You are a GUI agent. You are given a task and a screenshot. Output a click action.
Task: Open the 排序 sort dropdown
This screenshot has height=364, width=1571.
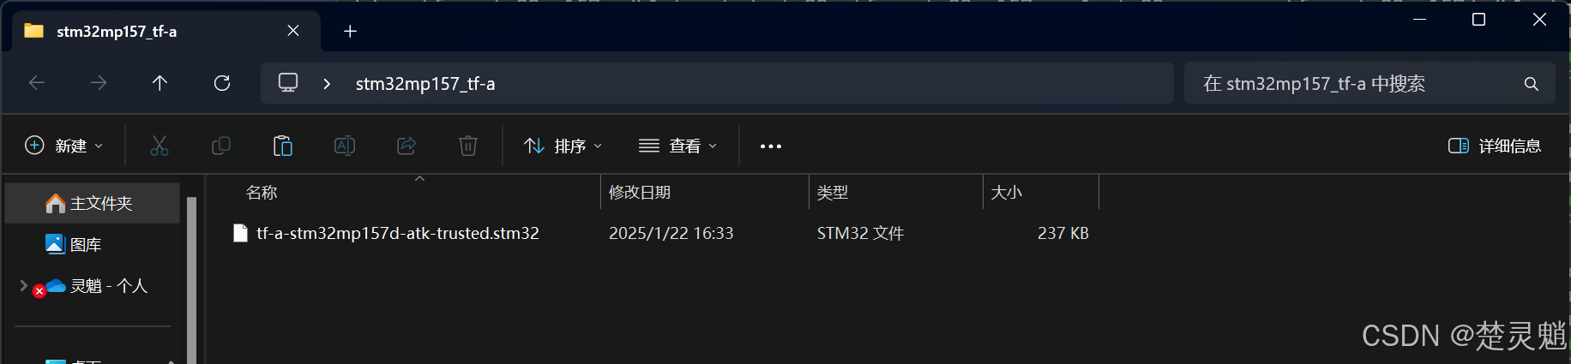tap(563, 146)
